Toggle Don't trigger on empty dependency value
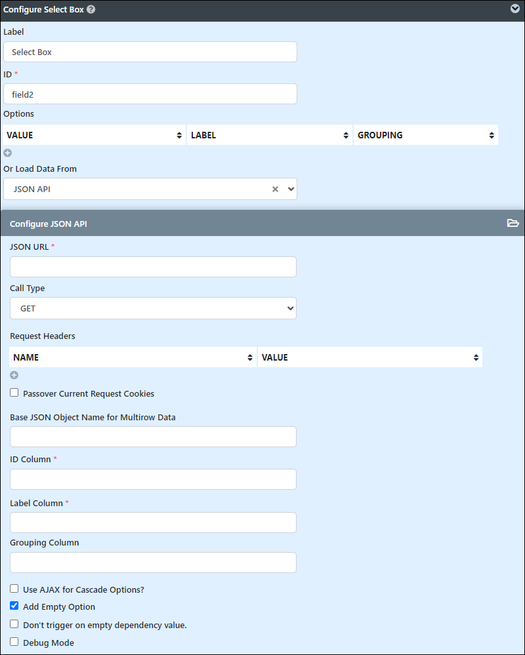The image size is (525, 655). click(x=14, y=624)
